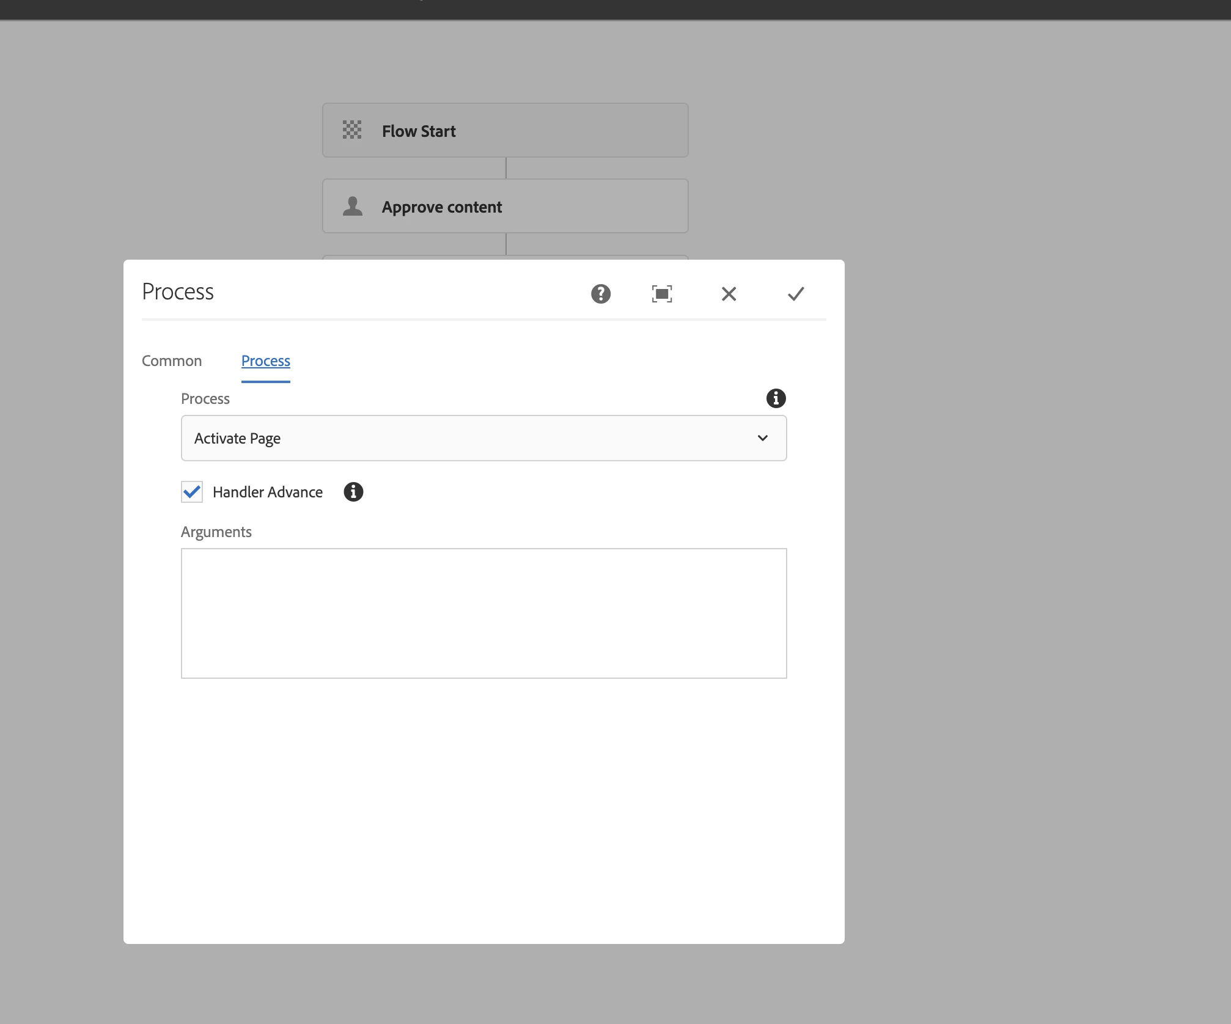The height and width of the screenshot is (1024, 1231).
Task: Click the Process dialog title
Action: [178, 292]
